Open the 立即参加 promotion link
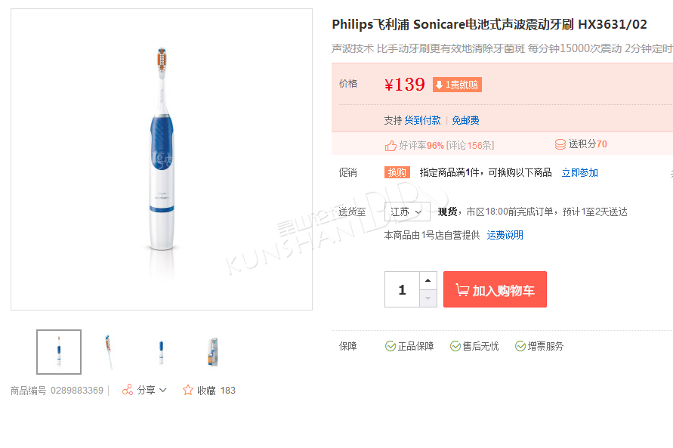This screenshot has height=448, width=673. click(580, 172)
